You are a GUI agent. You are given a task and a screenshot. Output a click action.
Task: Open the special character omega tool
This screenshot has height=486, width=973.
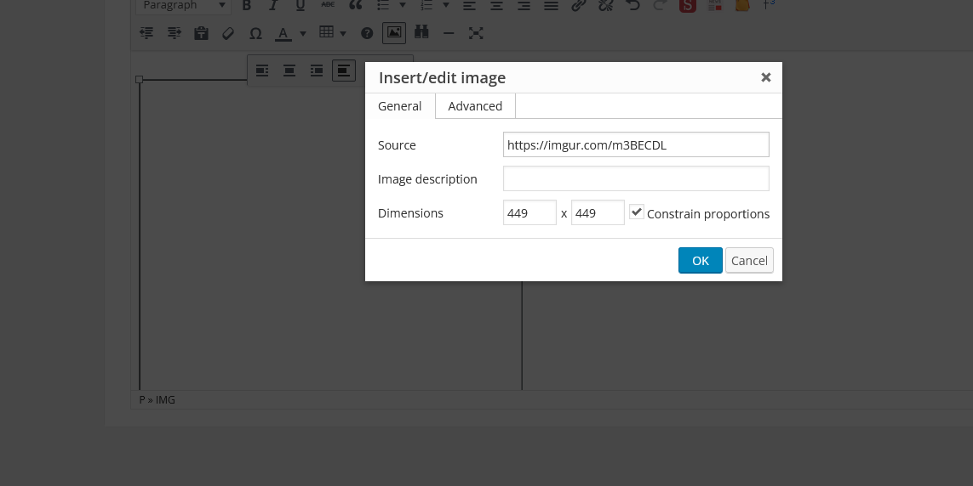[255, 33]
